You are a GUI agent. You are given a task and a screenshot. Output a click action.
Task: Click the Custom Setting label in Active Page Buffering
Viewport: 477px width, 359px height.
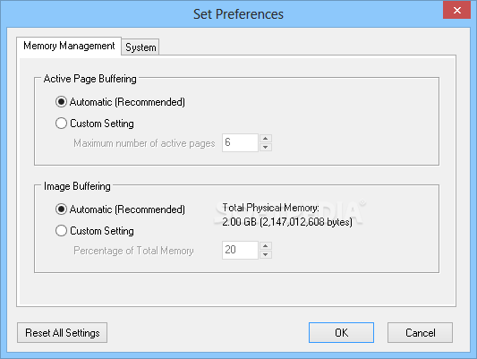102,124
